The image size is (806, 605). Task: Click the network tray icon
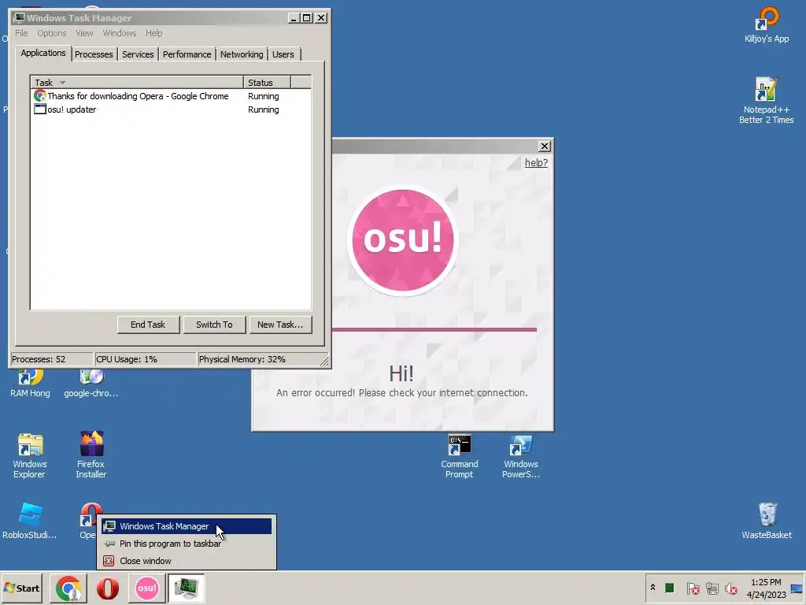(712, 588)
